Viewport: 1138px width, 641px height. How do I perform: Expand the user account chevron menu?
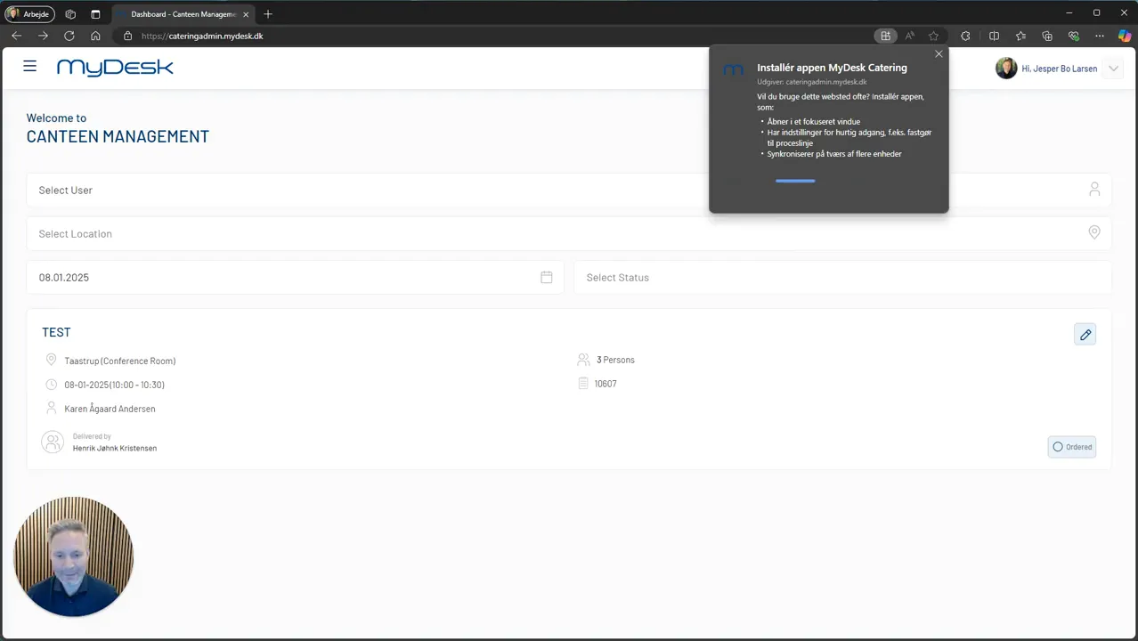tap(1113, 69)
